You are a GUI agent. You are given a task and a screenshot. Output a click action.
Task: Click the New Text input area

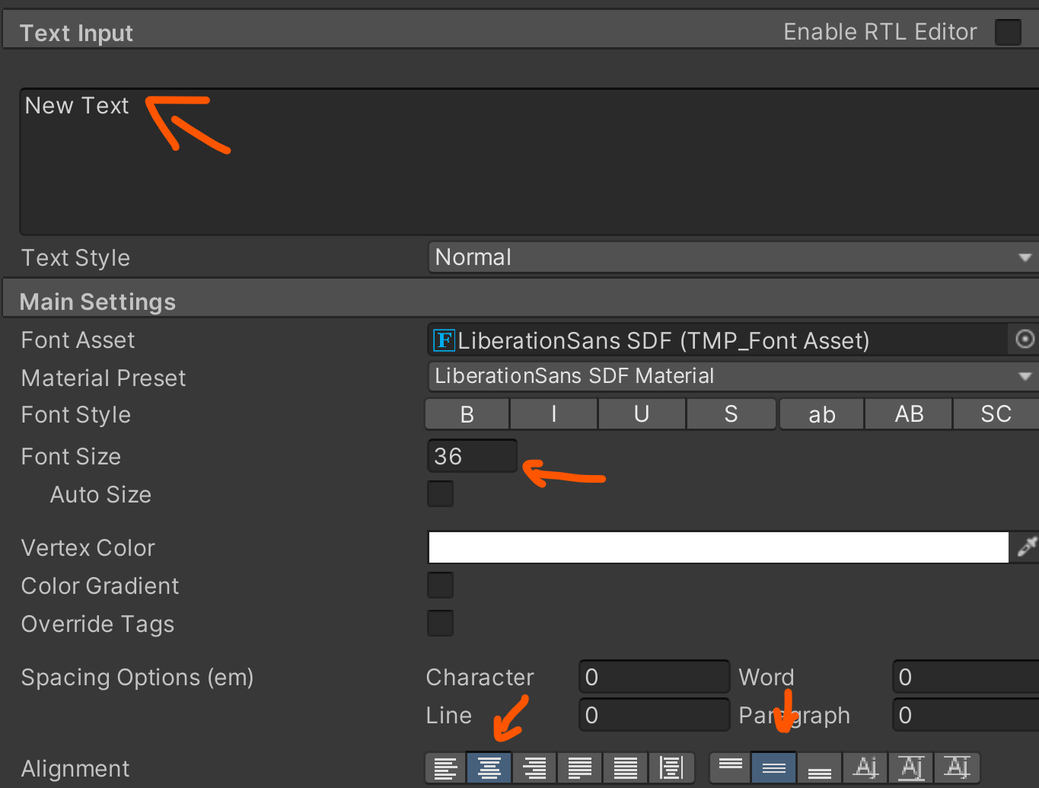531,161
